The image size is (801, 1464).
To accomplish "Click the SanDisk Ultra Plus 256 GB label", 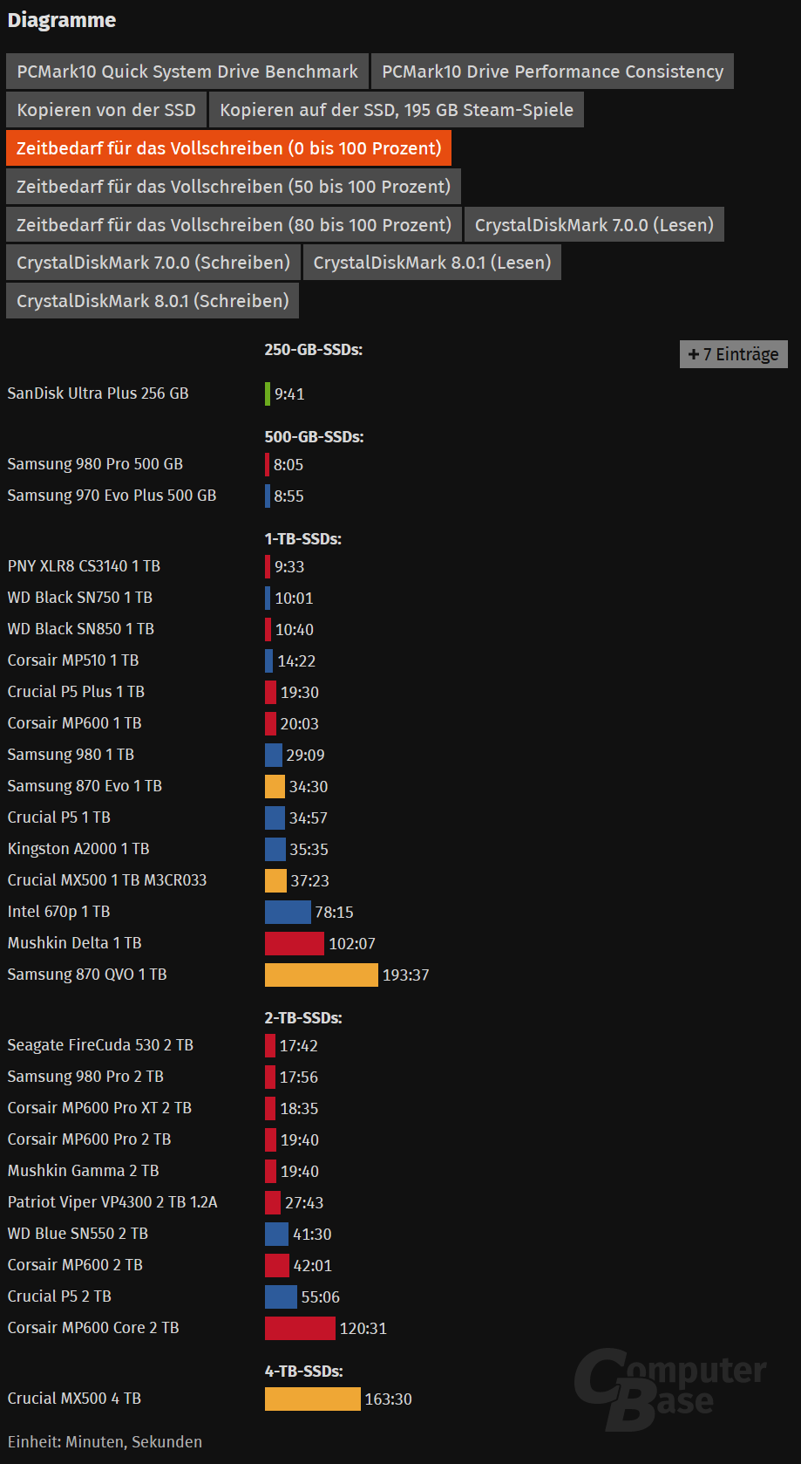I will pos(98,393).
